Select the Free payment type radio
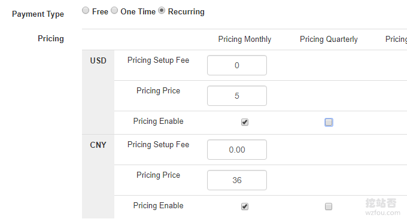The width and height of the screenshot is (407, 219). pyautogui.click(x=86, y=11)
